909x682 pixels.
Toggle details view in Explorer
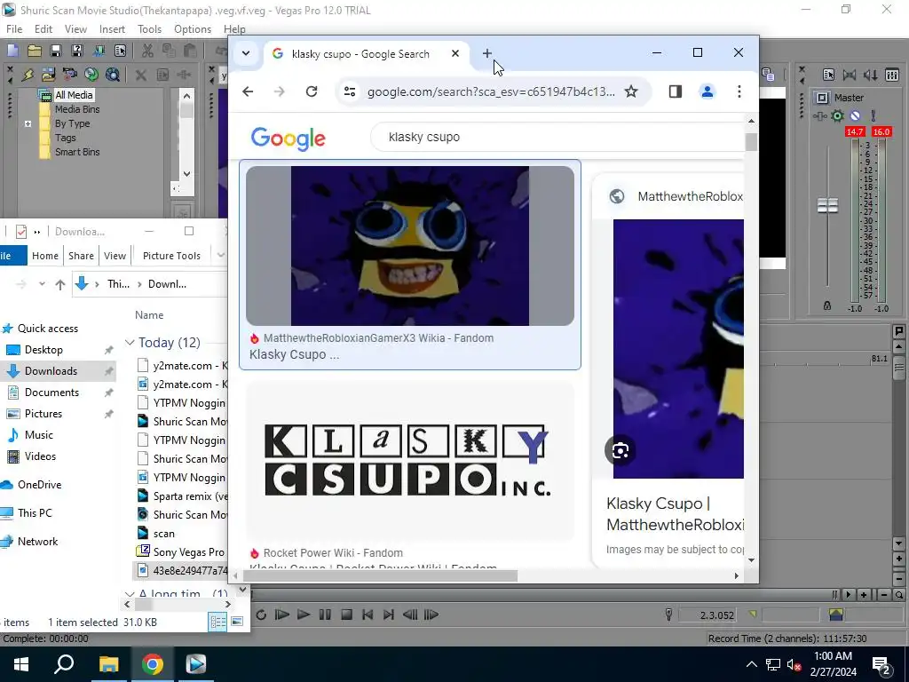pyautogui.click(x=218, y=622)
